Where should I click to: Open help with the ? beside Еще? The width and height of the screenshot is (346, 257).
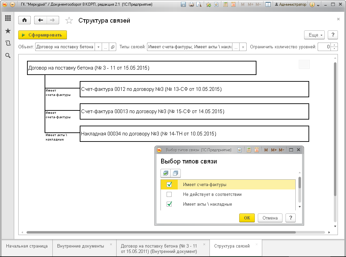pyautogui.click(x=333, y=35)
